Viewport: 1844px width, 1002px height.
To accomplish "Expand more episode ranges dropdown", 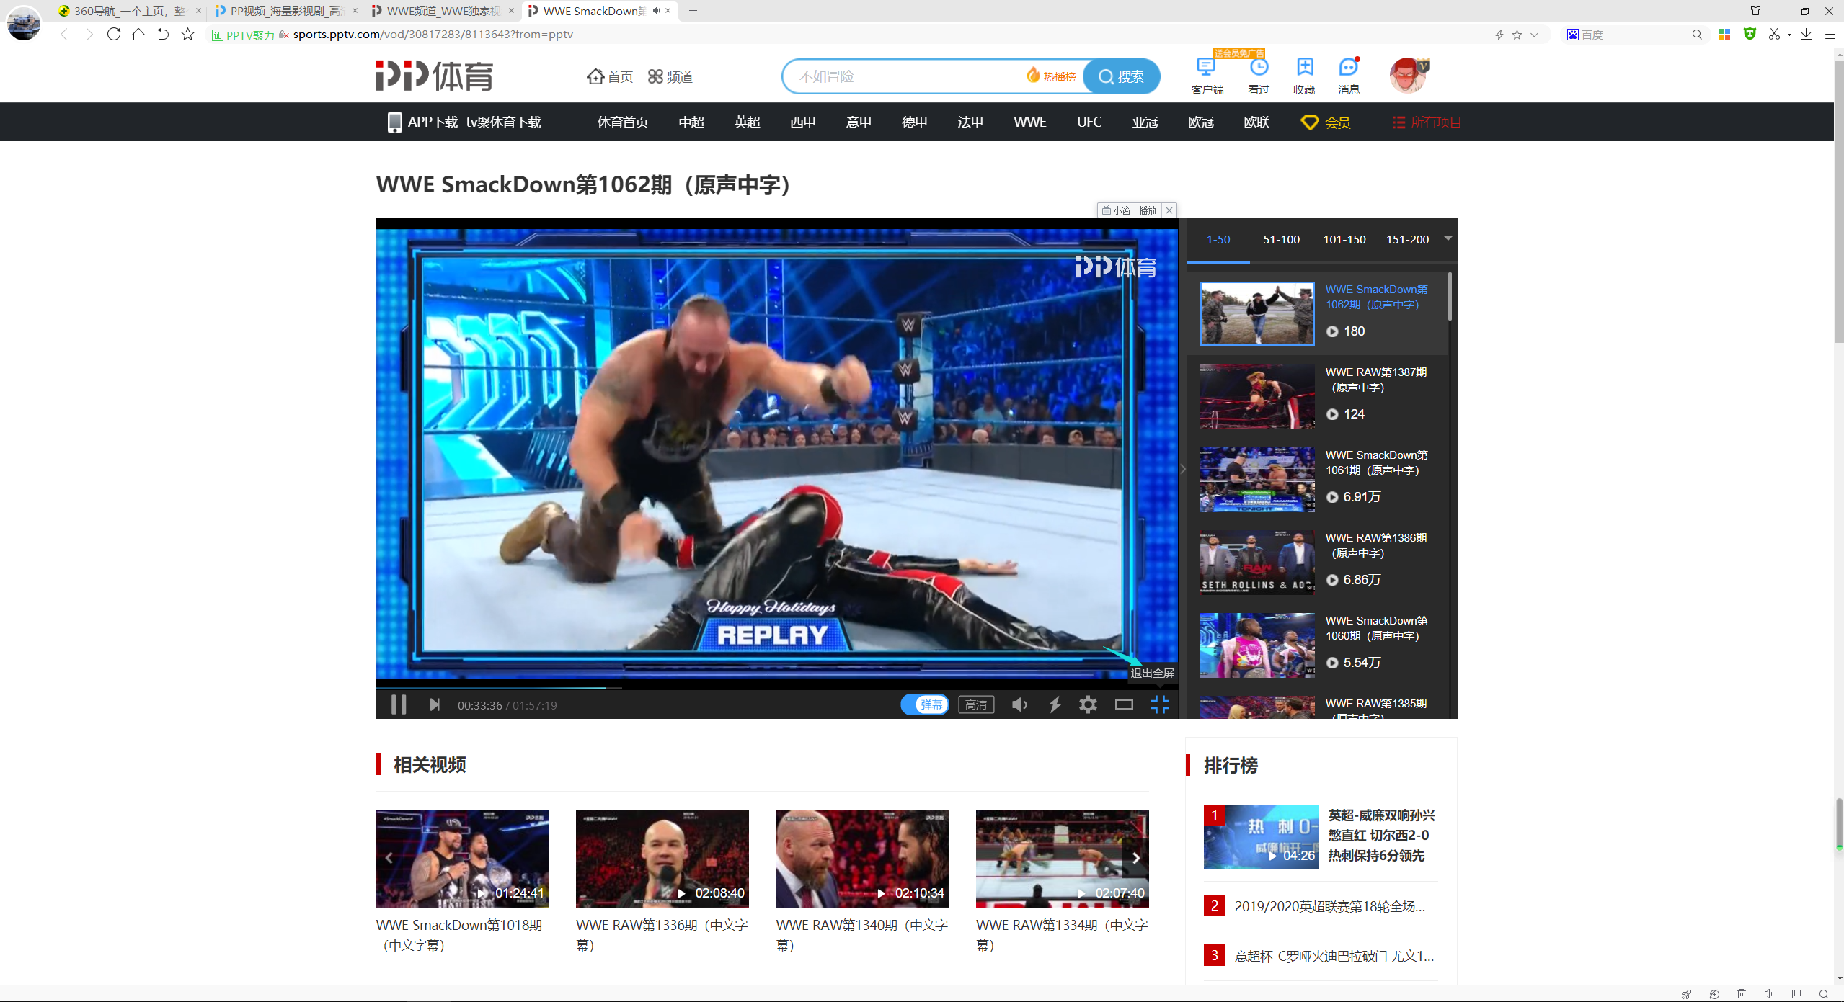I will [1448, 239].
